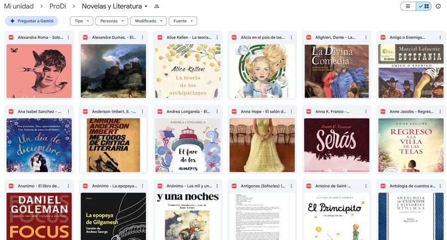This screenshot has height=240, width=447.
Task: Open more options for Antigonas (Sofocles) file
Action: coord(292,186)
